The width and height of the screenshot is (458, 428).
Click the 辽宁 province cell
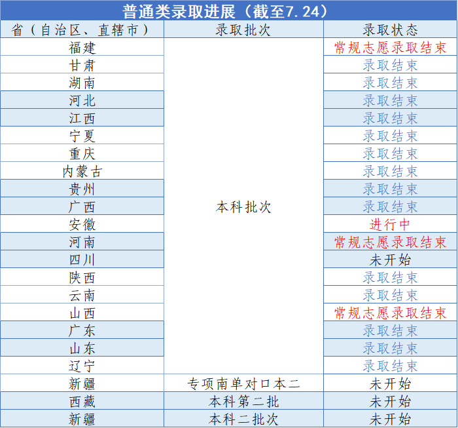coord(82,366)
